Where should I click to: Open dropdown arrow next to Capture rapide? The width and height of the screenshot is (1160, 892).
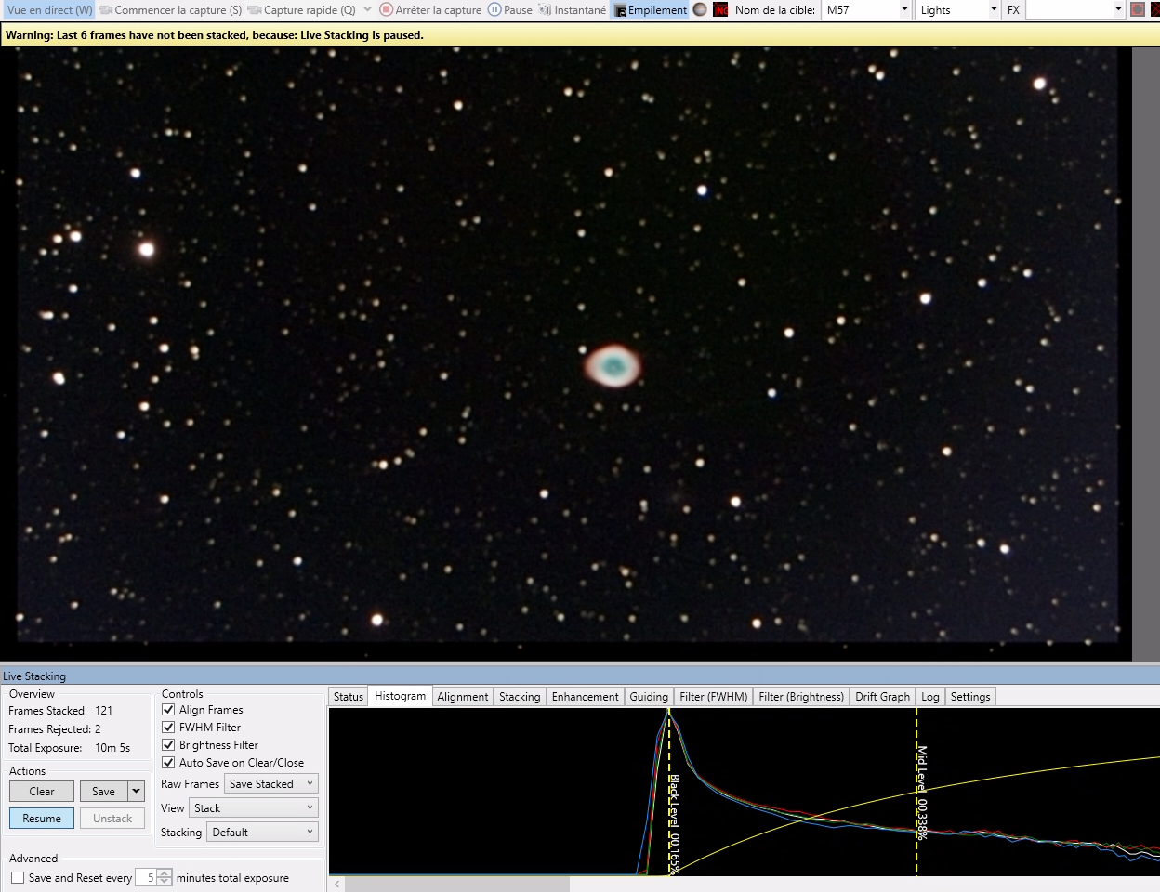(367, 10)
